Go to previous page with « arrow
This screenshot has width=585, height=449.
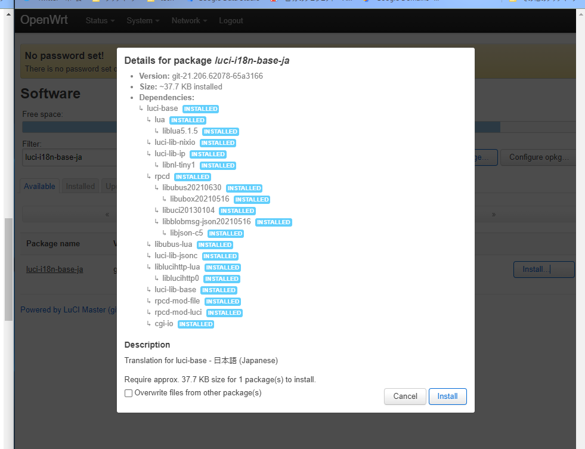107,214
